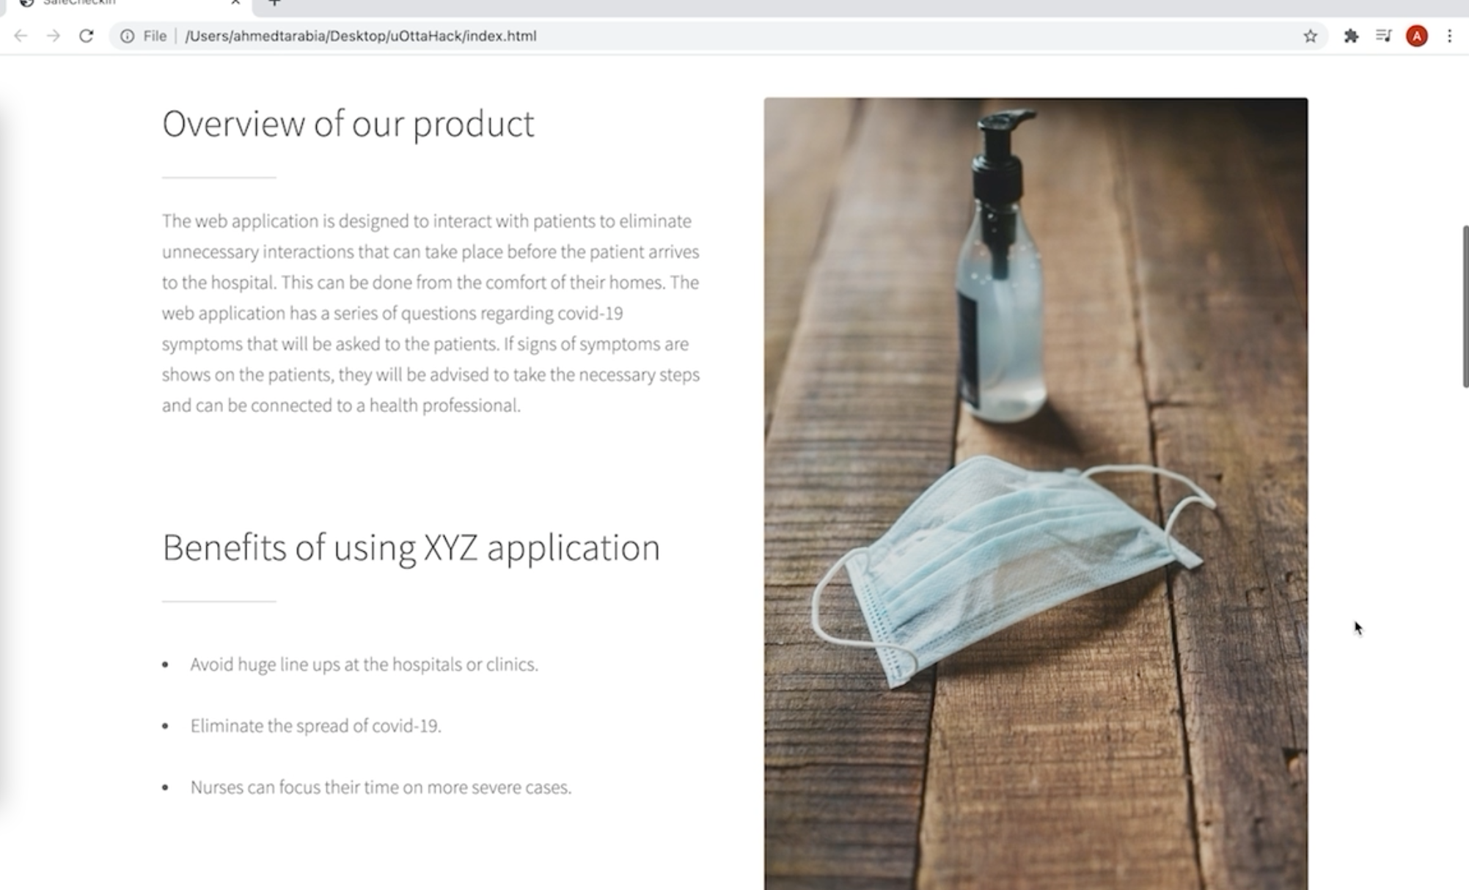Open the media controls icon
Viewport: 1469px width, 890px height.
coord(1383,36)
